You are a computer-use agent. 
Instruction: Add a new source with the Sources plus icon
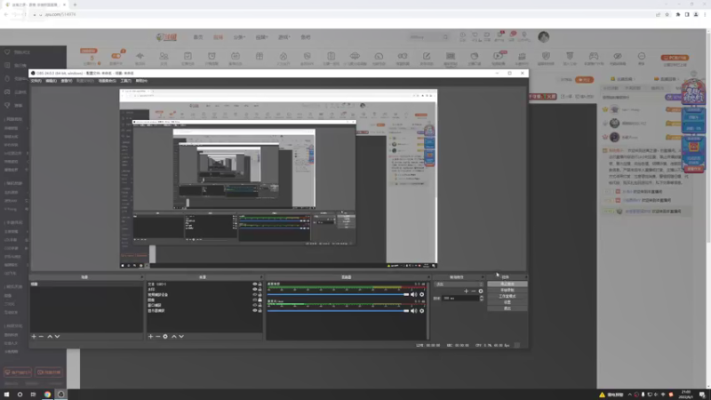(x=150, y=337)
